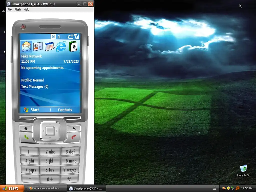Viewport: 256px width, 192px height.
Task: Click keypad key 0+
Action: pyautogui.click(x=50, y=179)
